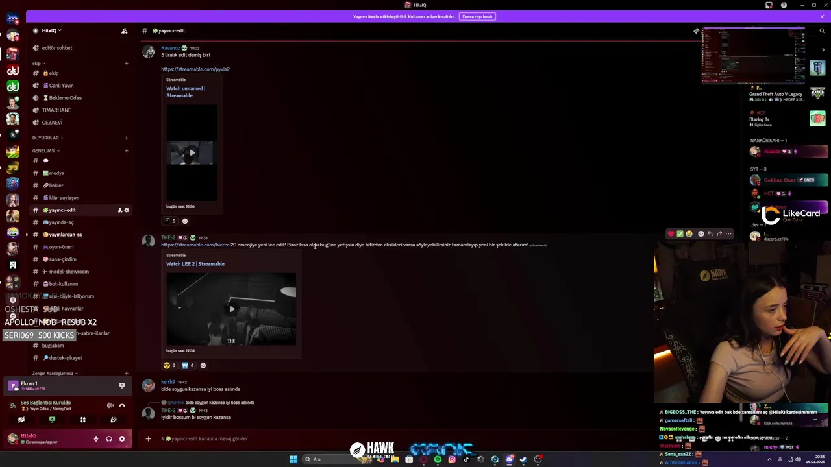Open settings gear for yayıncı-edit channel
Image resolution: width=831 pixels, height=467 pixels.
(x=127, y=210)
